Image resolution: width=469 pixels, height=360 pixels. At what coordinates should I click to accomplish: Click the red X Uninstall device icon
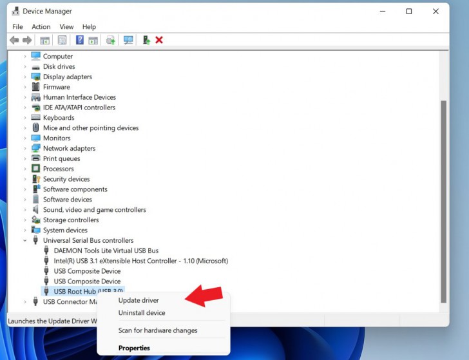(x=159, y=40)
